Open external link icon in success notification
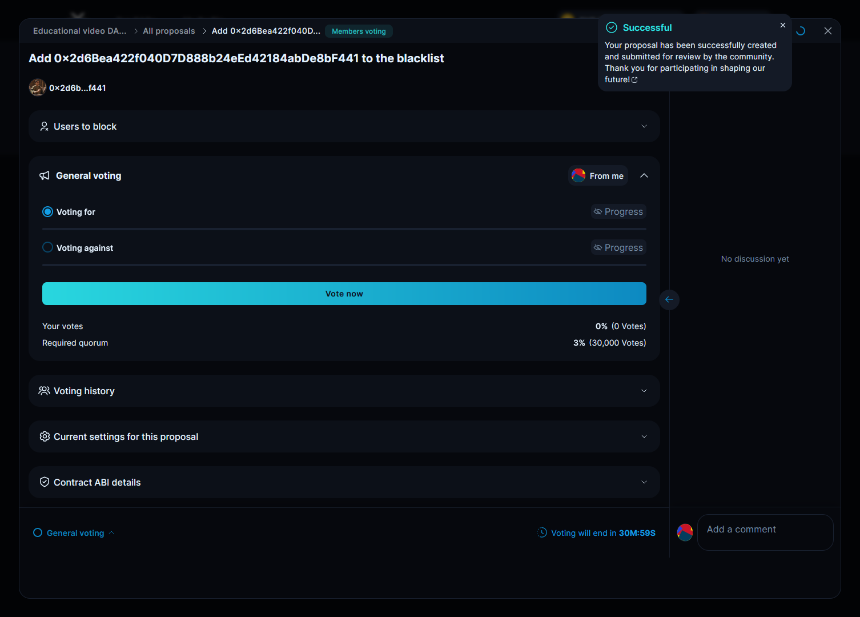The height and width of the screenshot is (617, 860). click(634, 80)
